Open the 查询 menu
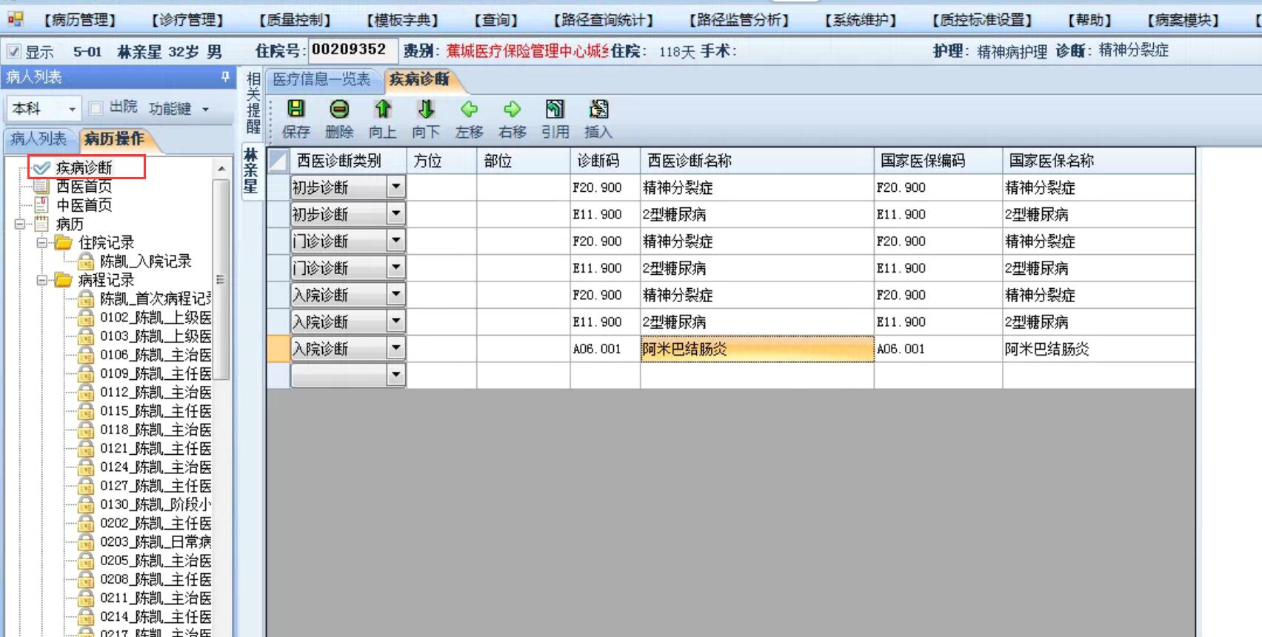This screenshot has width=1262, height=637. tap(496, 20)
